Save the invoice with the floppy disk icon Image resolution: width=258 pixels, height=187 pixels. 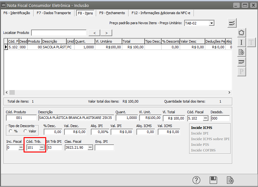point(213,180)
